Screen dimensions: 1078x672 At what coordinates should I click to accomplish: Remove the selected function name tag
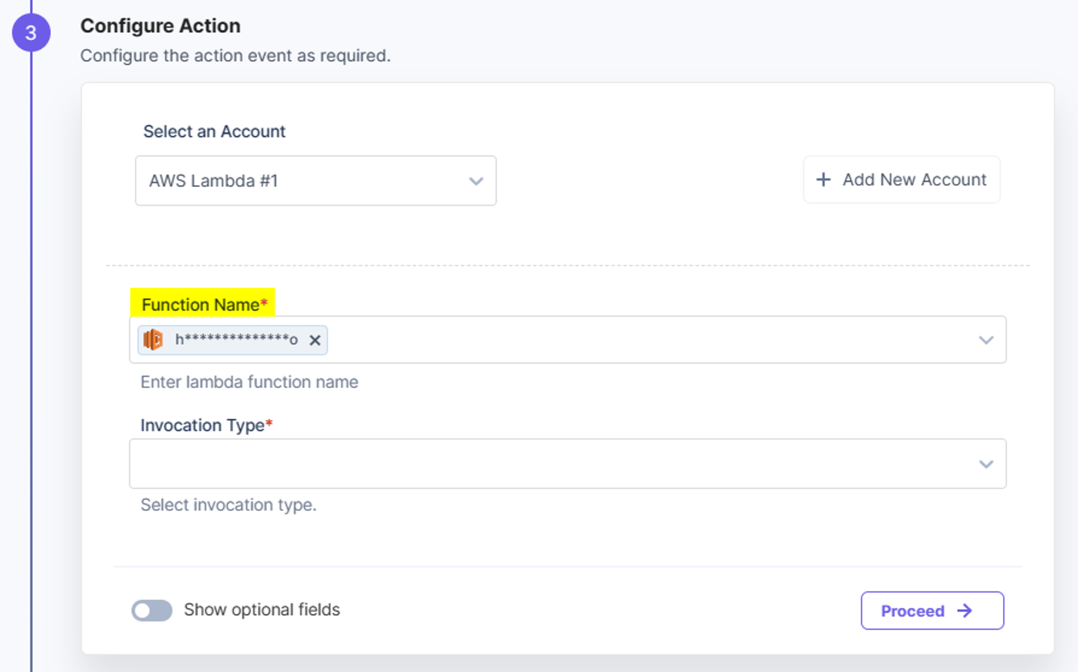point(315,340)
